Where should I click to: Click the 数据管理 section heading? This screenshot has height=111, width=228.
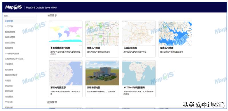point(52,102)
